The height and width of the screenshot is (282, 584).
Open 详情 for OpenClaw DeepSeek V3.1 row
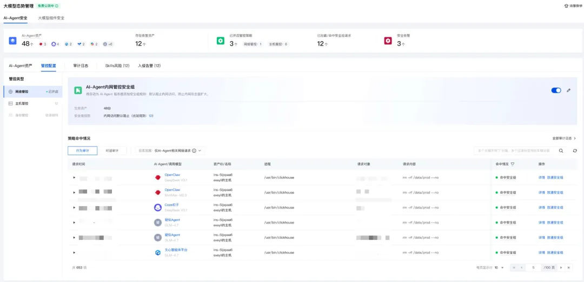pos(541,178)
